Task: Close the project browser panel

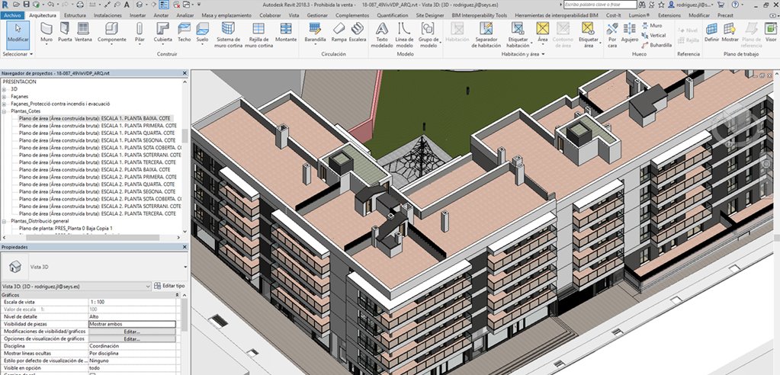Action: pyautogui.click(x=185, y=73)
